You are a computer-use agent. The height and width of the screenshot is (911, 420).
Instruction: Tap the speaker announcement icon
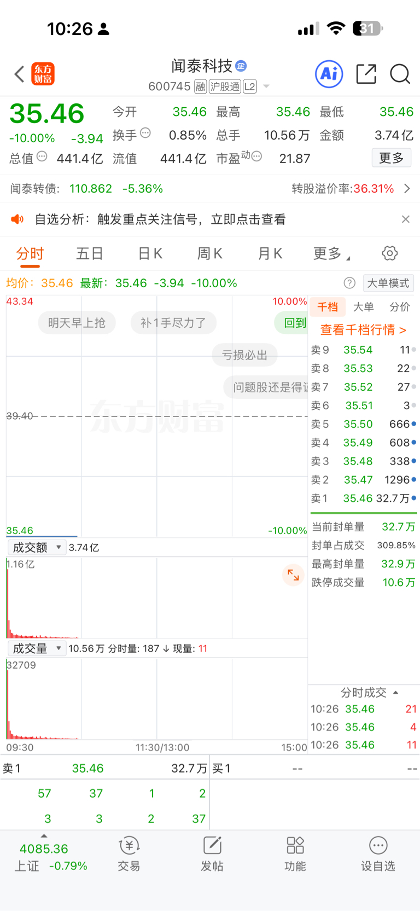pos(17,219)
